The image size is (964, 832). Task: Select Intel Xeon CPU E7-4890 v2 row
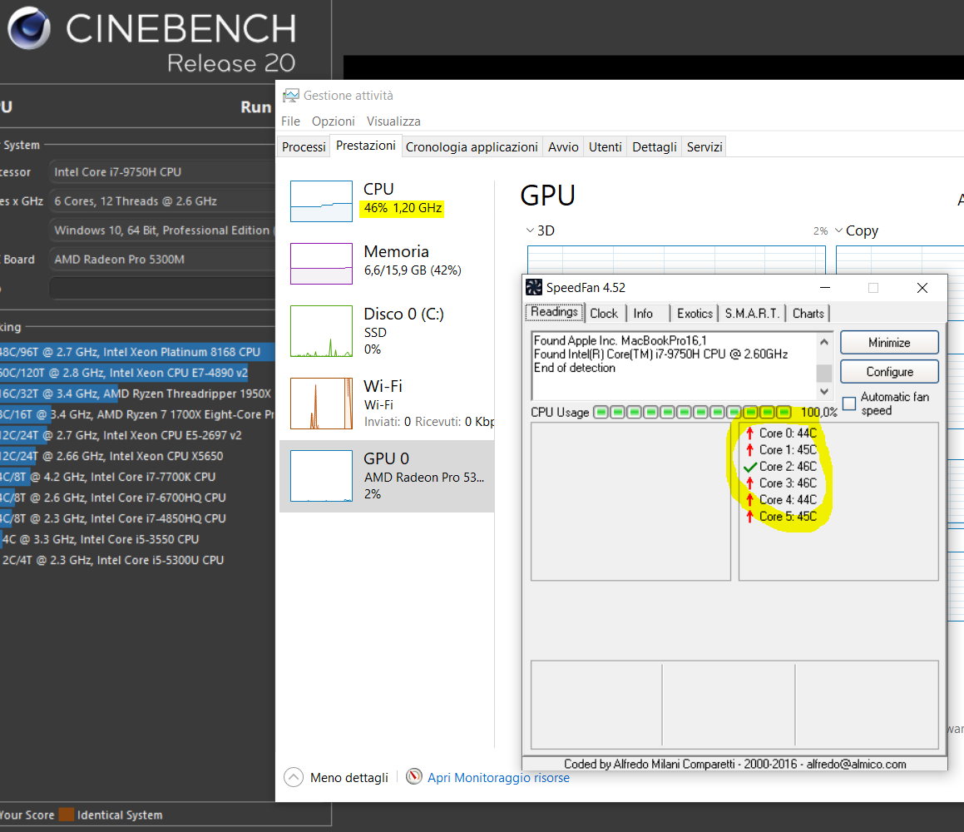coord(137,373)
